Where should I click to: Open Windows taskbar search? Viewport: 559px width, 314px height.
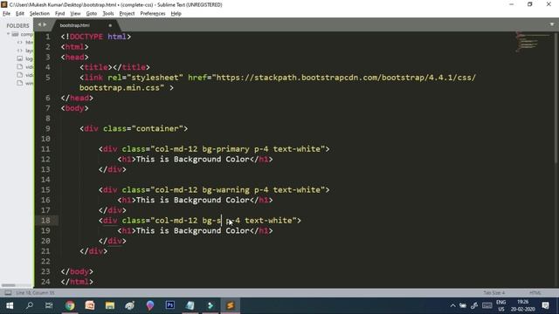click(30, 305)
